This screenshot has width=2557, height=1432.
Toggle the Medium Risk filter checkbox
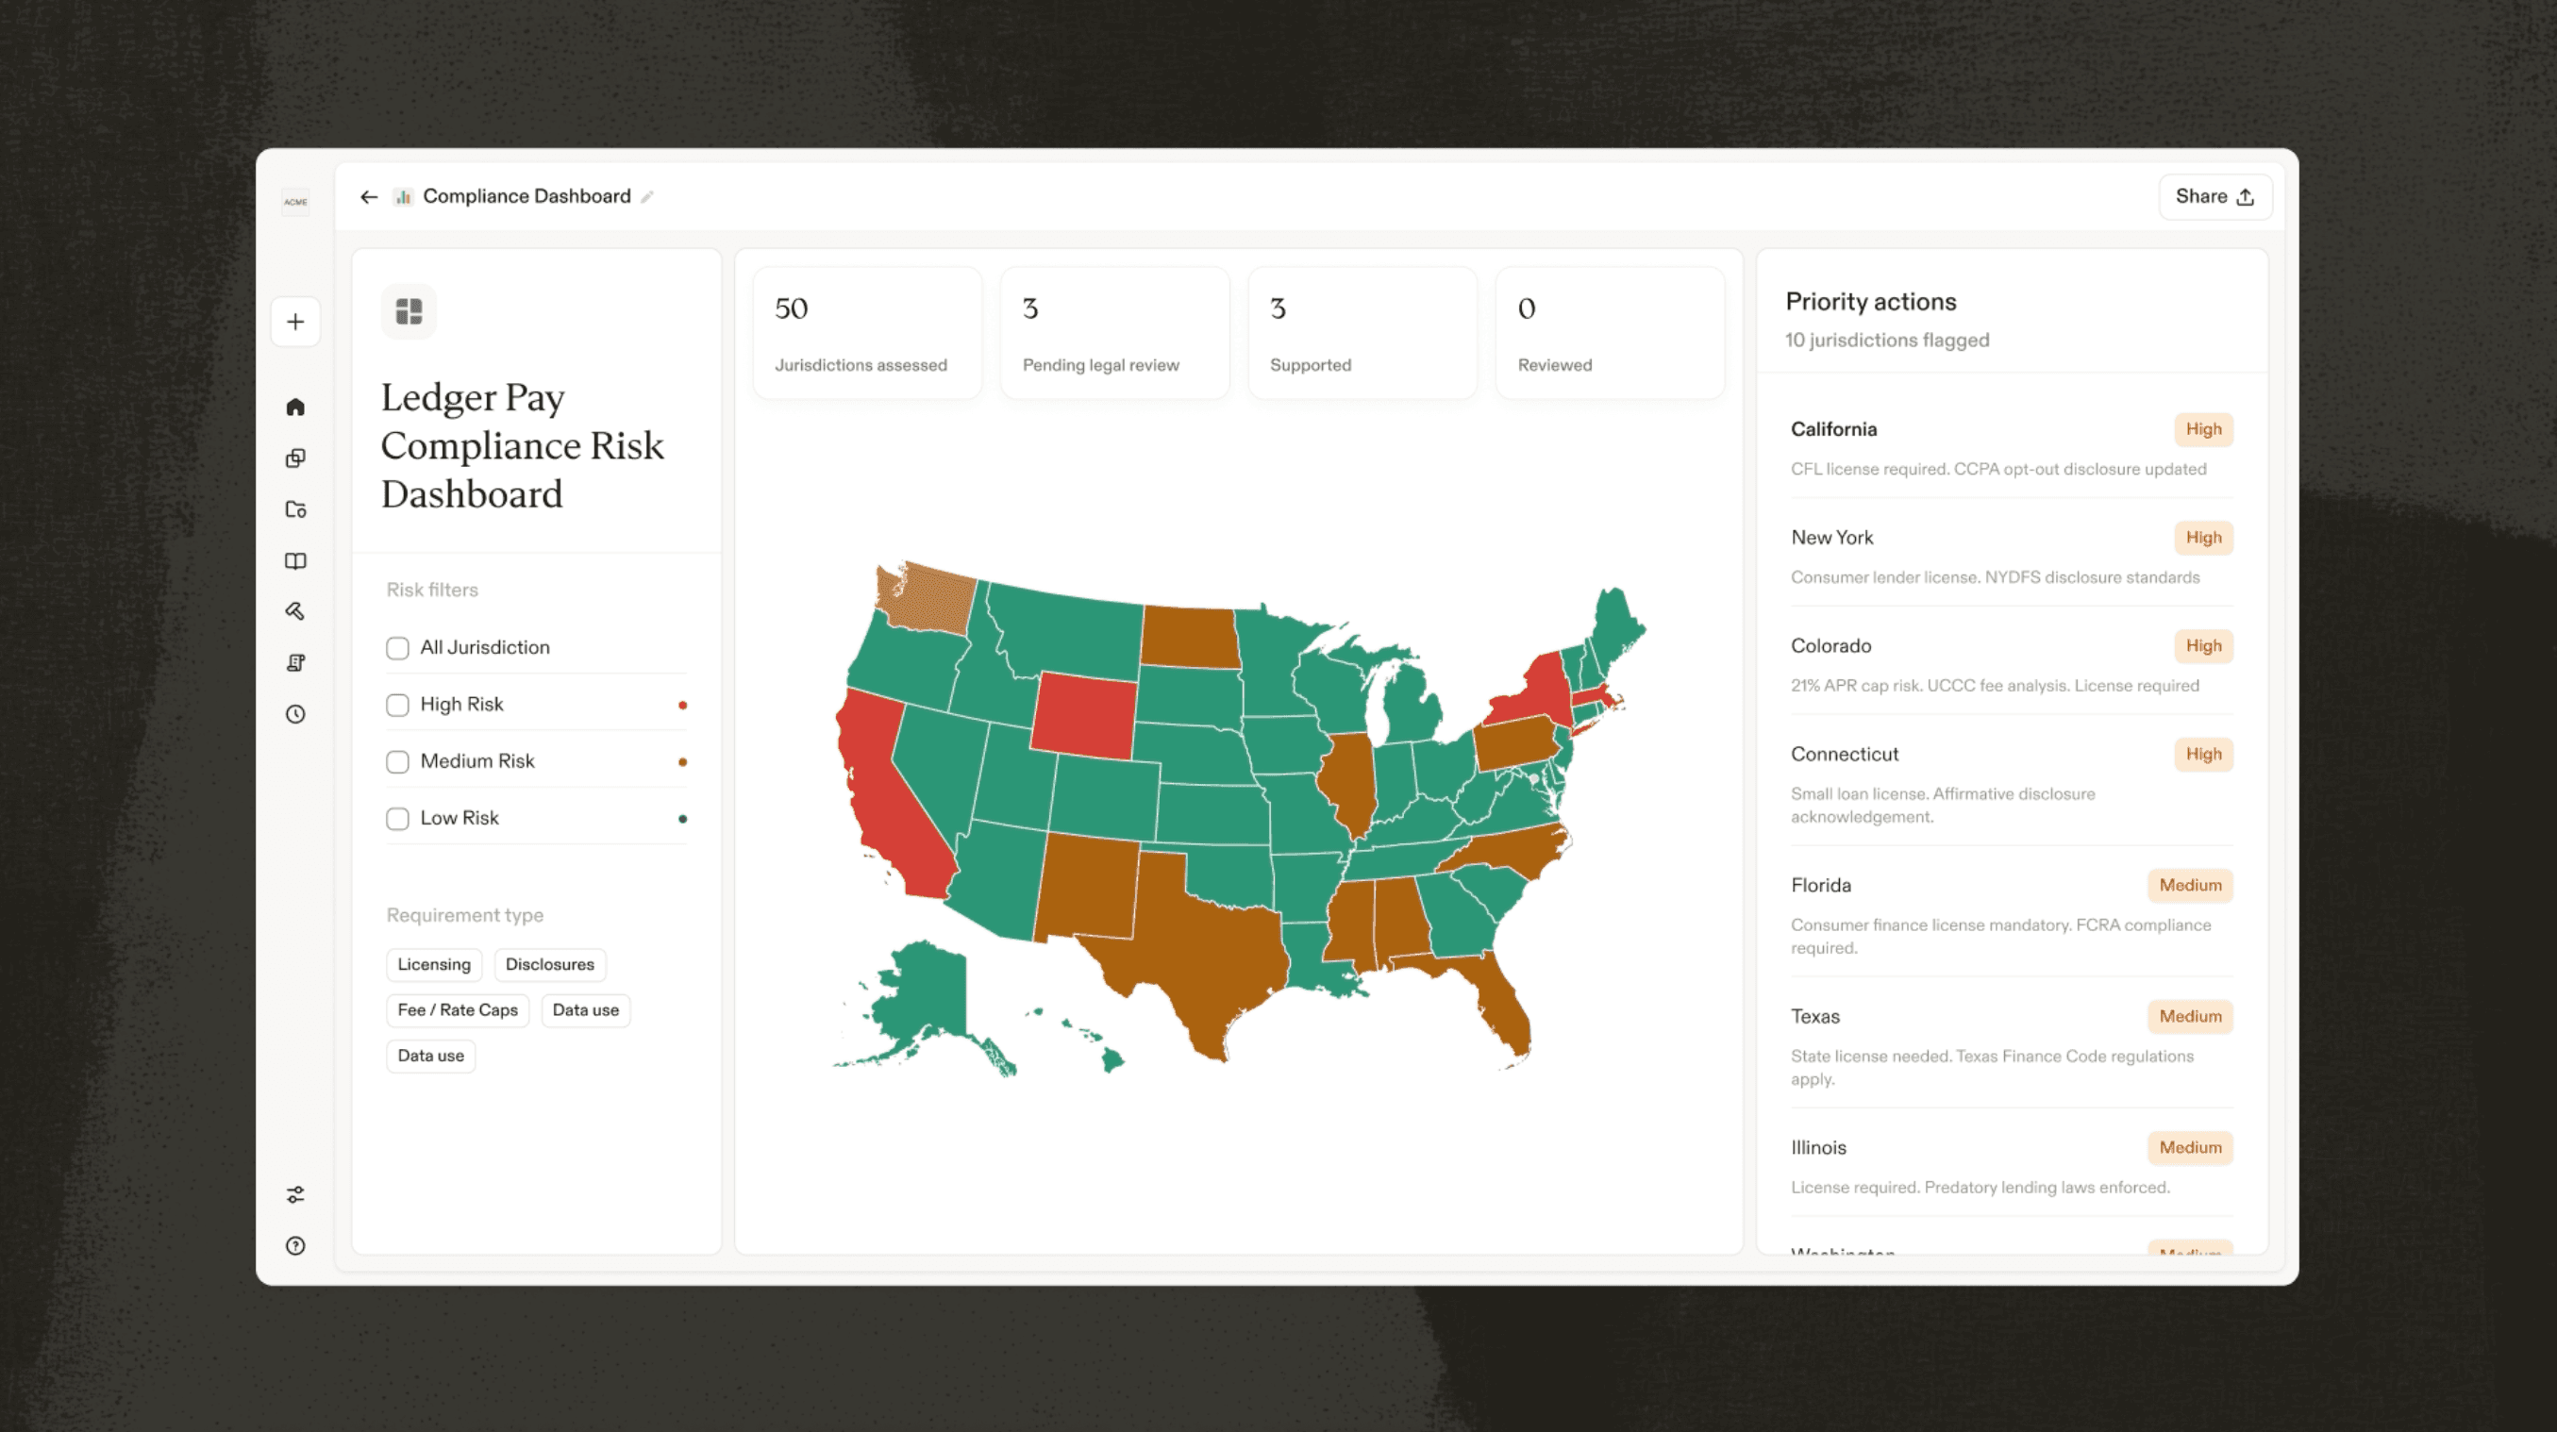[x=397, y=762]
